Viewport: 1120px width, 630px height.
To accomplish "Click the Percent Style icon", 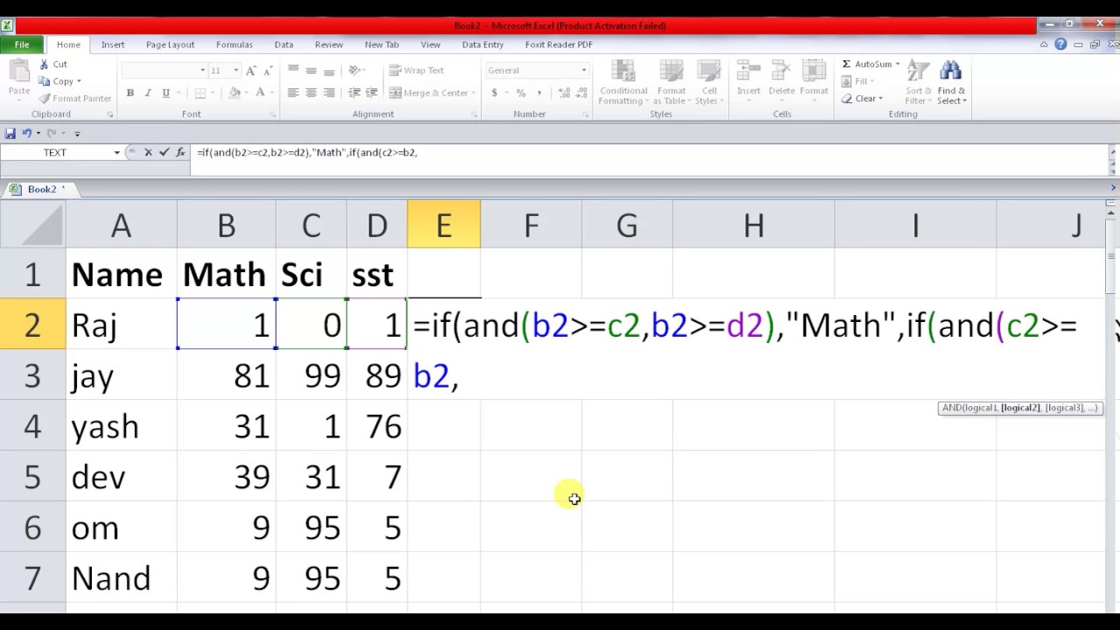I will click(x=521, y=93).
